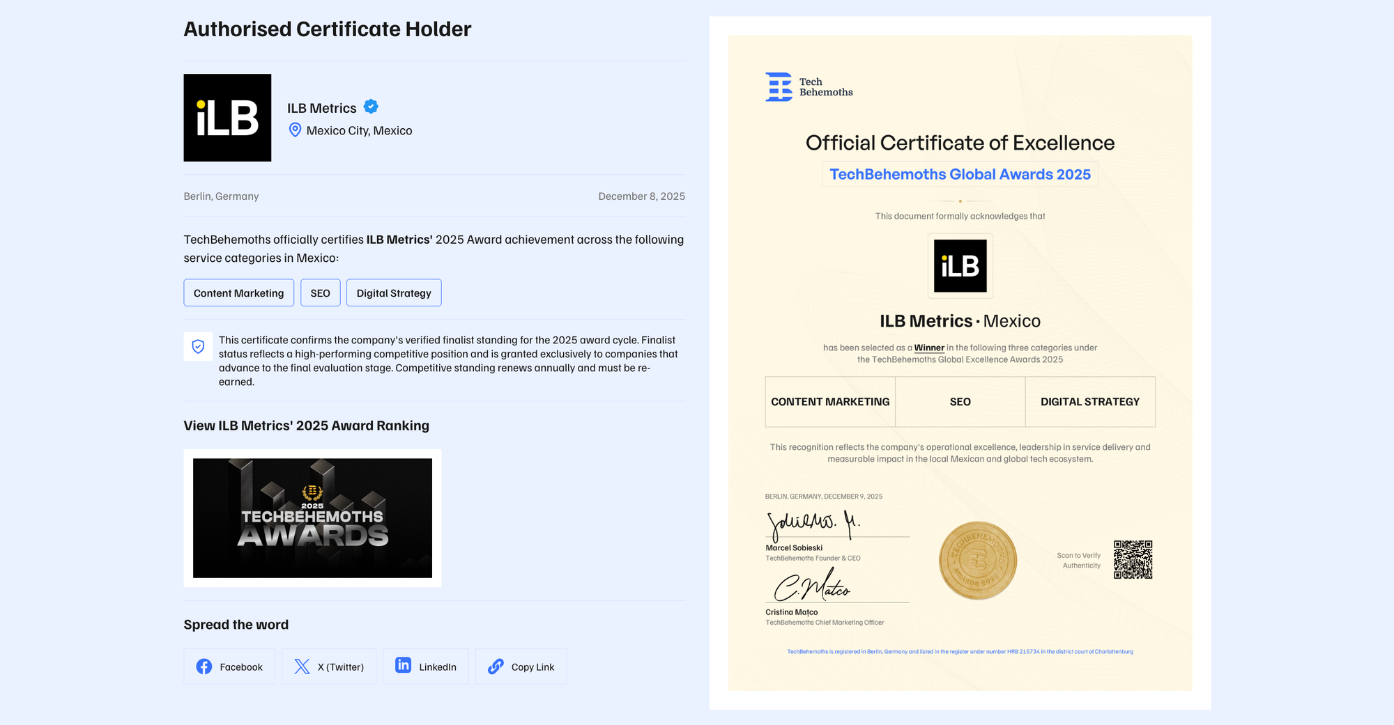Click 'Official Certificate of Excellence' title
The height and width of the screenshot is (725, 1394).
coord(960,143)
